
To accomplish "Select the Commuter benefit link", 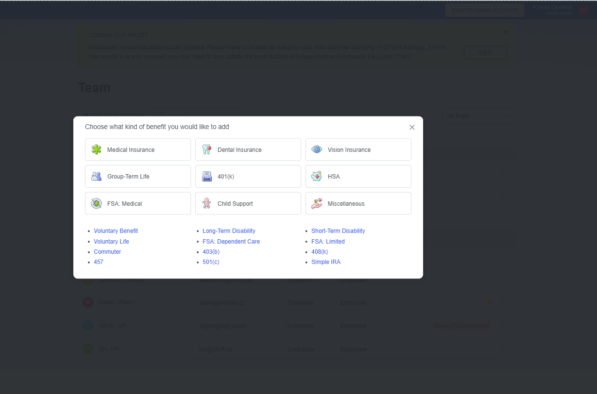I will tap(107, 252).
